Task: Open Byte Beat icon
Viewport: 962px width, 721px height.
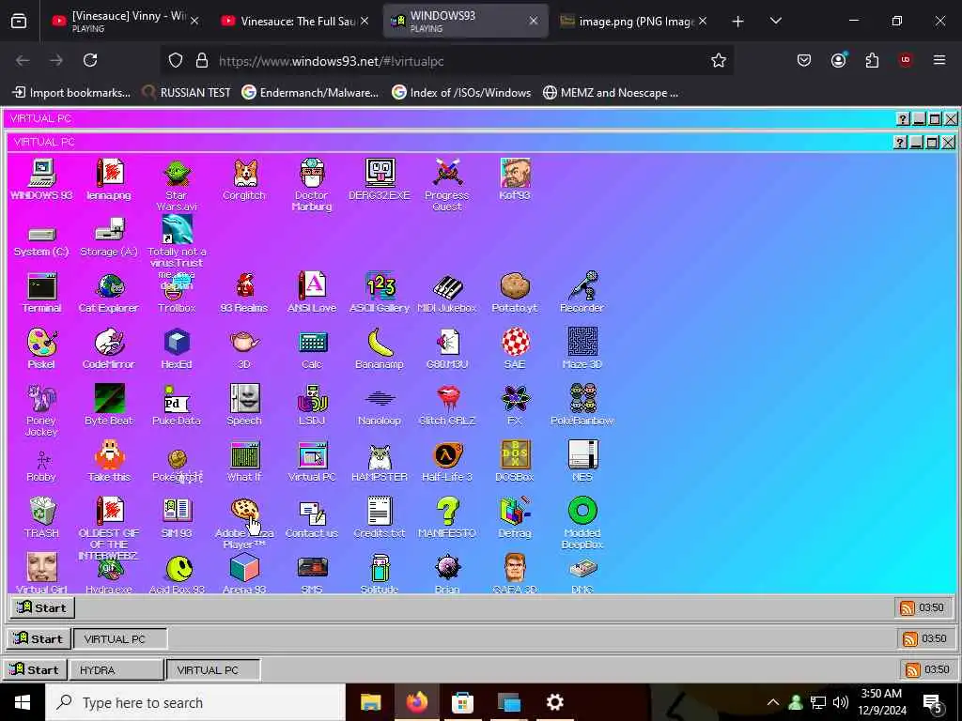Action: [x=109, y=405]
